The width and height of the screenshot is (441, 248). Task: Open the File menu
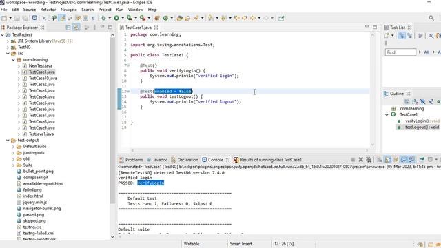[x=4, y=10]
